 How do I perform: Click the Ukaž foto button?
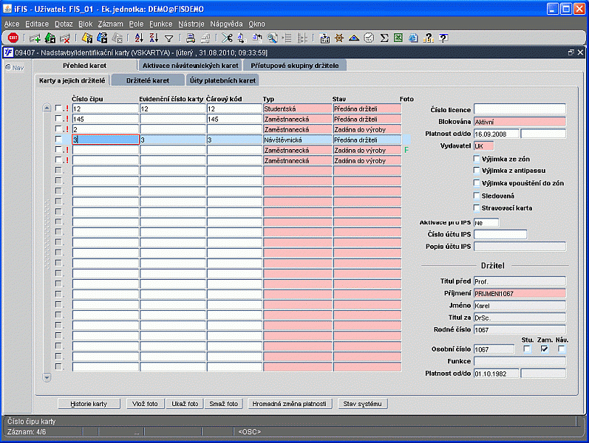click(185, 404)
